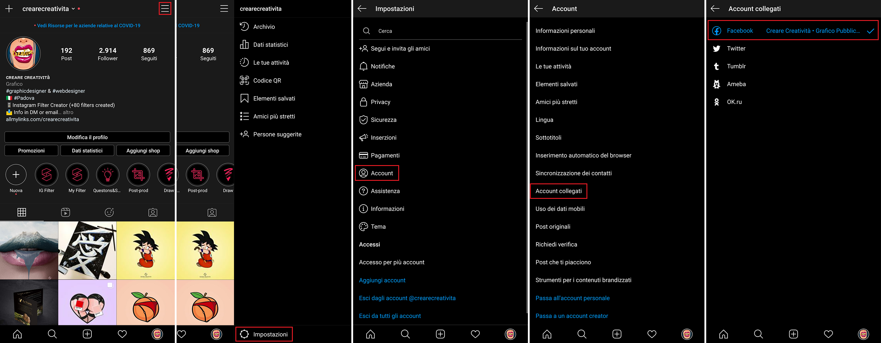Tap heart activity icon on profile screen bar
The height and width of the screenshot is (343, 881).
122,334
